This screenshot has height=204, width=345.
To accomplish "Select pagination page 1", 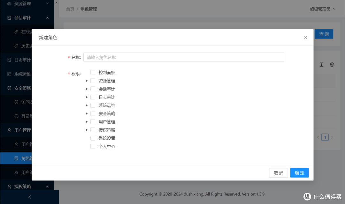I will [325, 137].
